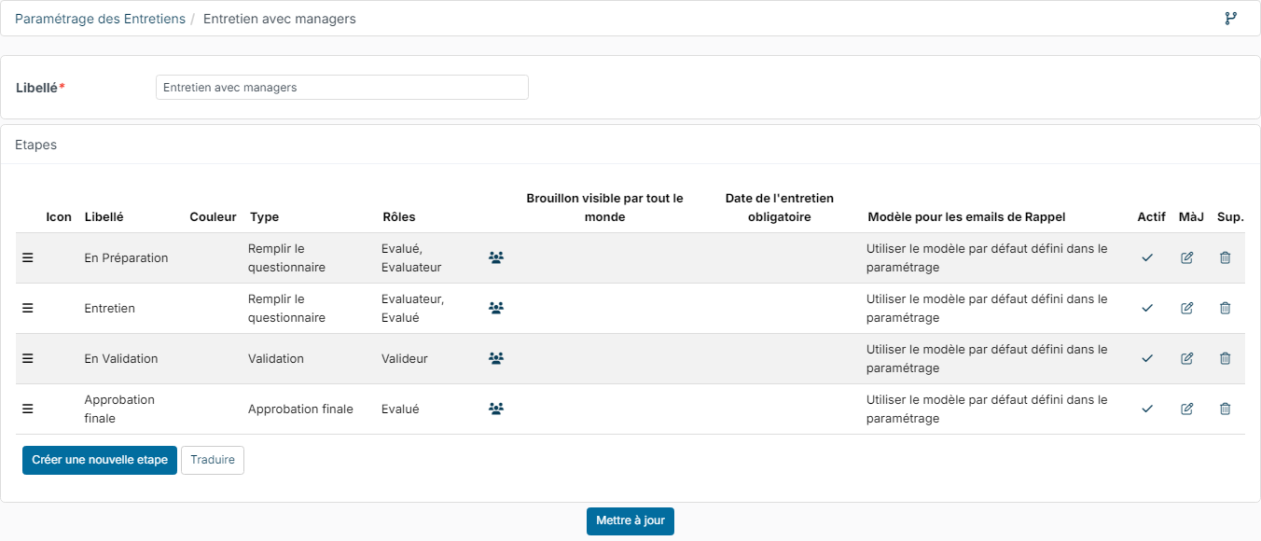Toggle Actif checkmark for Approbation finale
1261x541 pixels.
(x=1147, y=409)
